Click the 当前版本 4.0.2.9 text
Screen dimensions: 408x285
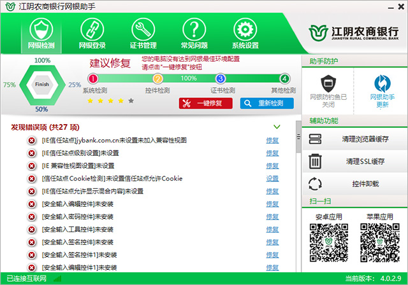[373, 279]
